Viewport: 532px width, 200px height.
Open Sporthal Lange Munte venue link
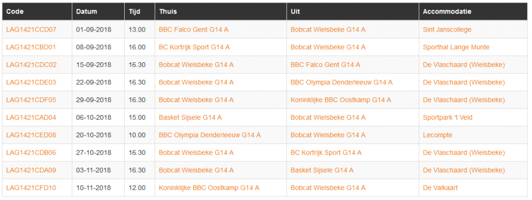click(456, 47)
